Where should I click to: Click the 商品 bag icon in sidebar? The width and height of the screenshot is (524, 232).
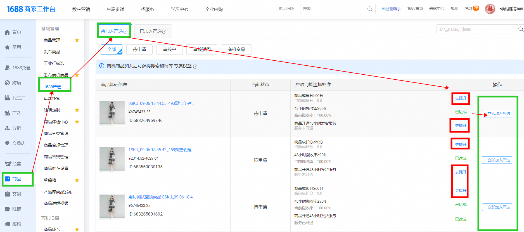8,179
